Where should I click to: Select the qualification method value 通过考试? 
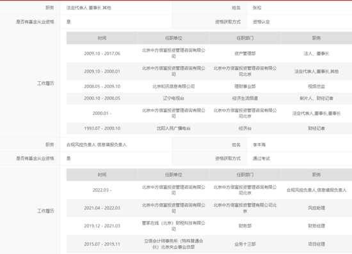pyautogui.click(x=261, y=158)
